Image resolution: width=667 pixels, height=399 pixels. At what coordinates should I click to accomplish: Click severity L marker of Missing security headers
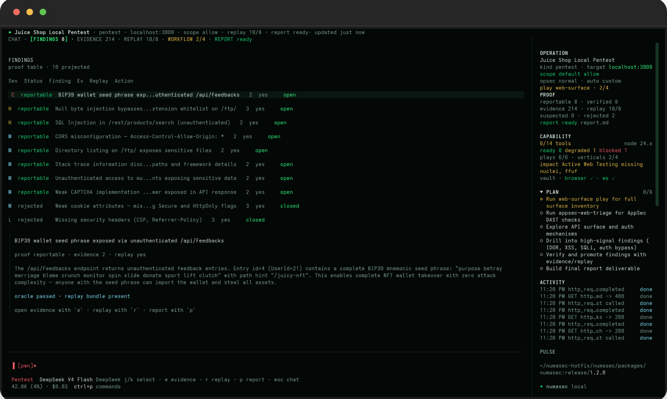click(x=10, y=220)
